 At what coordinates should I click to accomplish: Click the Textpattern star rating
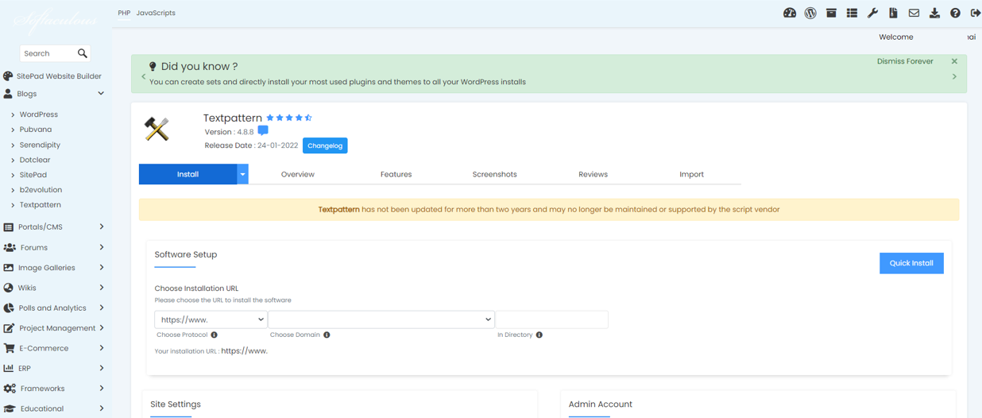tap(289, 118)
